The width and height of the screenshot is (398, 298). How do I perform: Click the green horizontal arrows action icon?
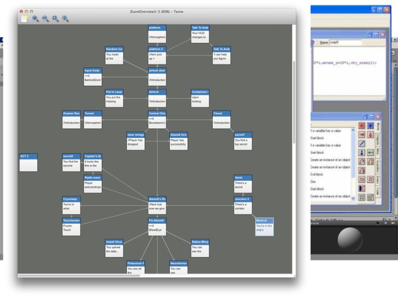coord(370,152)
